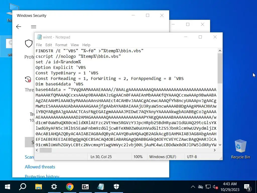The width and height of the screenshot is (257, 193).
Task: Click the line starting with "cscript //nologo"
Action: 78,56
